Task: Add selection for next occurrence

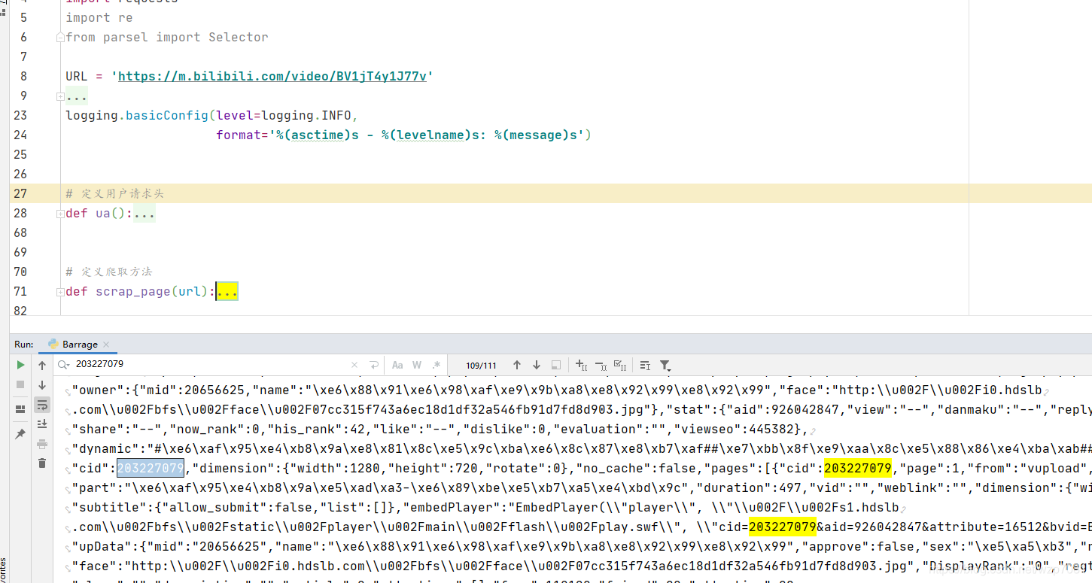Action: point(581,365)
